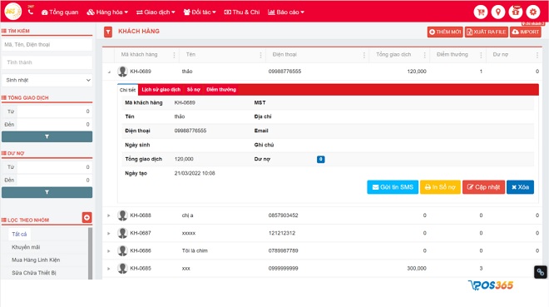Screen dimensions: 549x307
Task: Switch to Lịch sử giao dịch tab
Action: [161, 90]
